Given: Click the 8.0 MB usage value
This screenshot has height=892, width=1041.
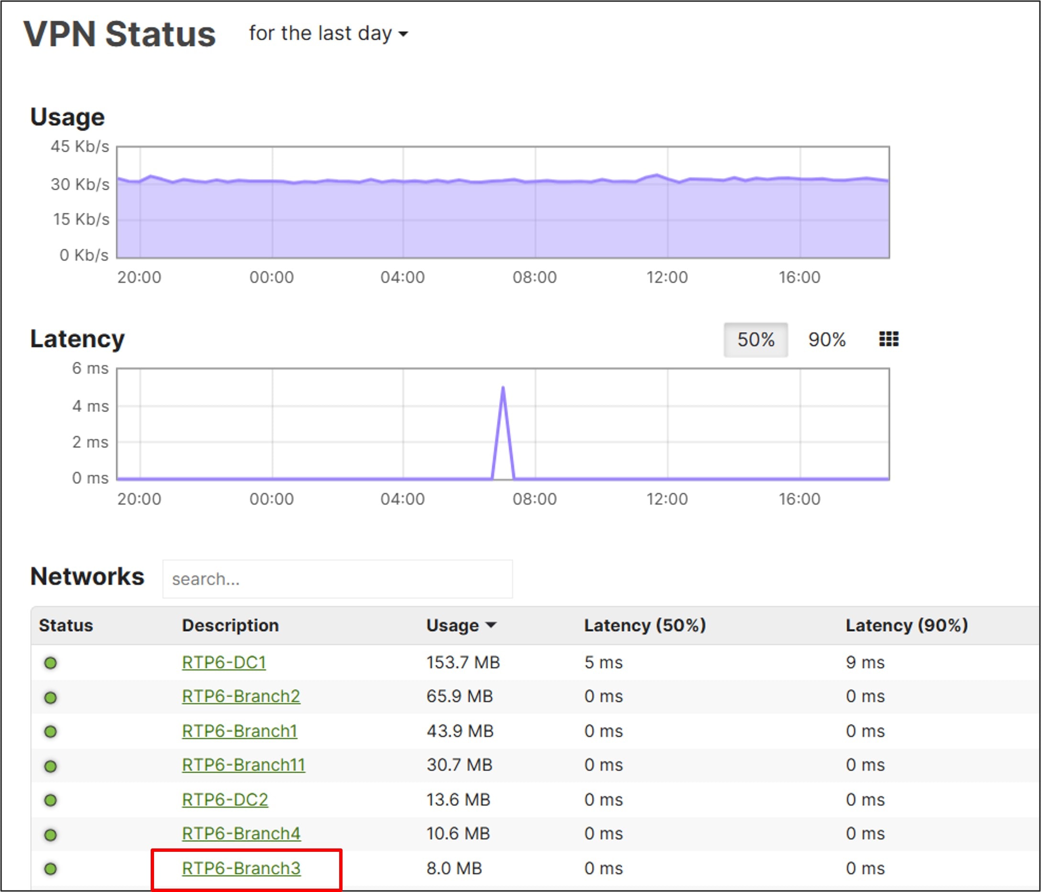Looking at the screenshot, I should pyautogui.click(x=454, y=868).
